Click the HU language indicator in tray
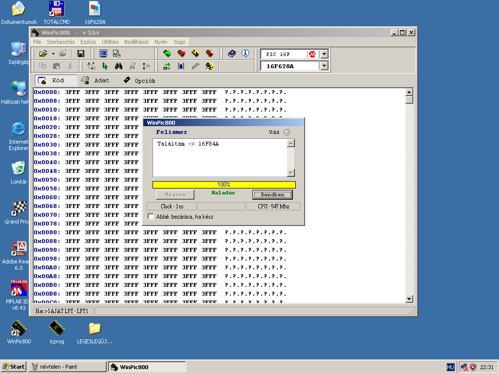This screenshot has height=374, width=499. click(x=450, y=367)
